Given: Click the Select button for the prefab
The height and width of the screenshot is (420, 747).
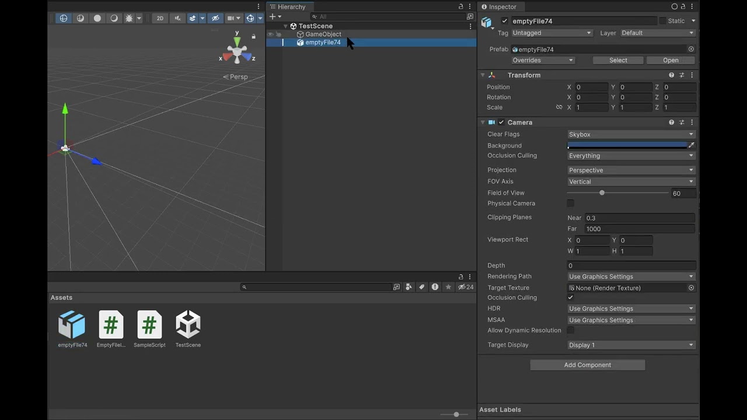Looking at the screenshot, I should [x=618, y=60].
